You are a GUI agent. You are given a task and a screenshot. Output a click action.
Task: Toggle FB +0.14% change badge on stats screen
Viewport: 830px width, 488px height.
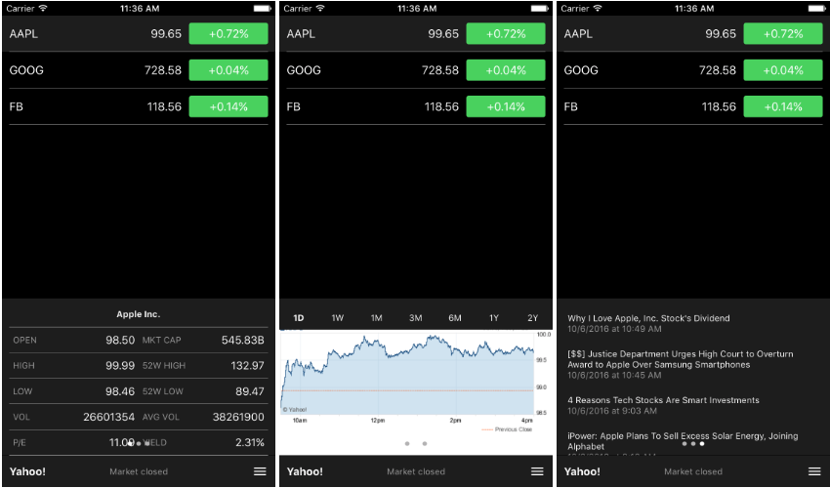pos(228,106)
